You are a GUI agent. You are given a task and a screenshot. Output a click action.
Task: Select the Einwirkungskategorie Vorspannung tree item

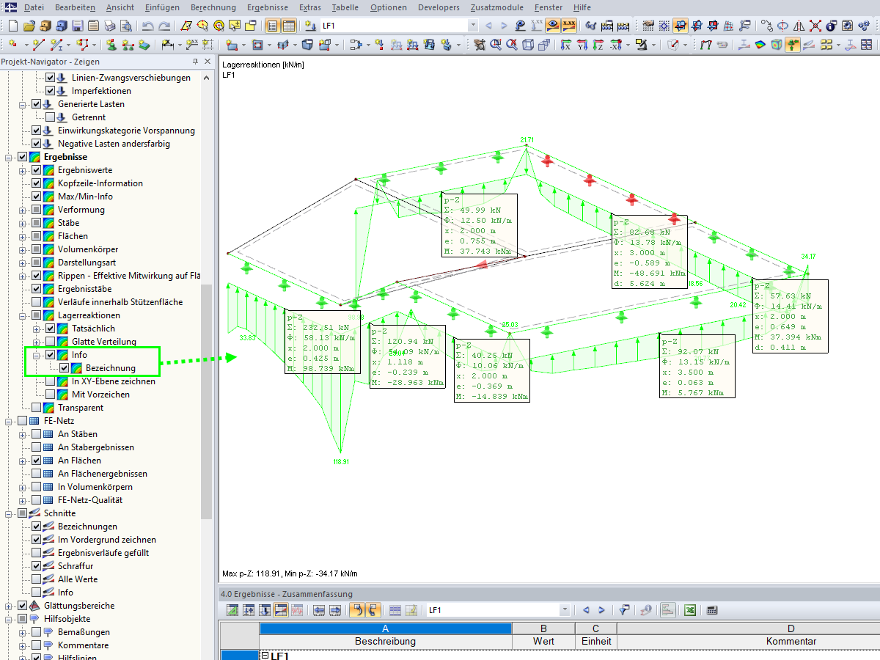(x=126, y=131)
